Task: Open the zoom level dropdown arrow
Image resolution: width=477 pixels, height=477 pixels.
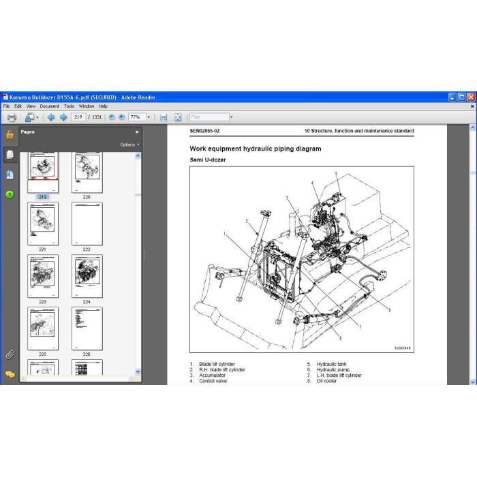Action: pyautogui.click(x=149, y=117)
